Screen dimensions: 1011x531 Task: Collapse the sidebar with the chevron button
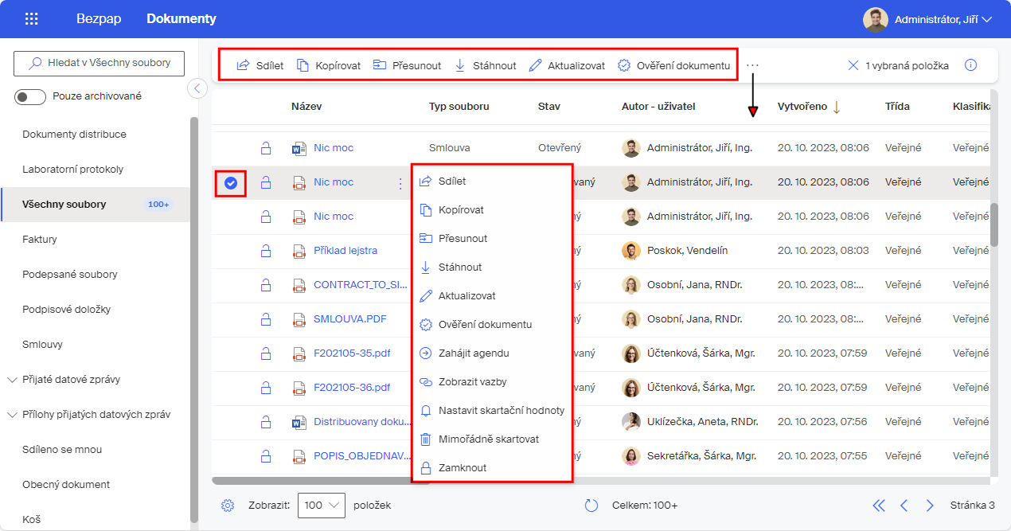[x=197, y=88]
